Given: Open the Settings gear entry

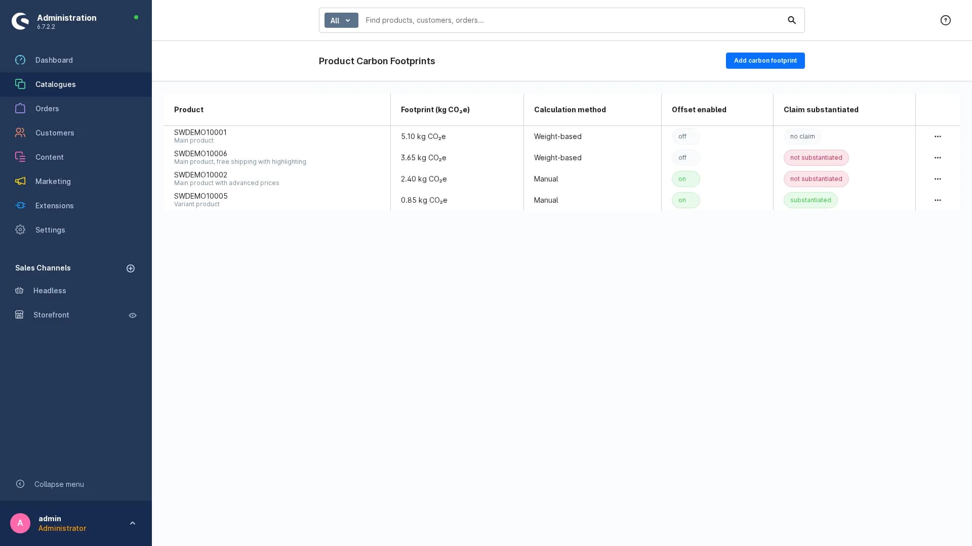Looking at the screenshot, I should (76, 230).
